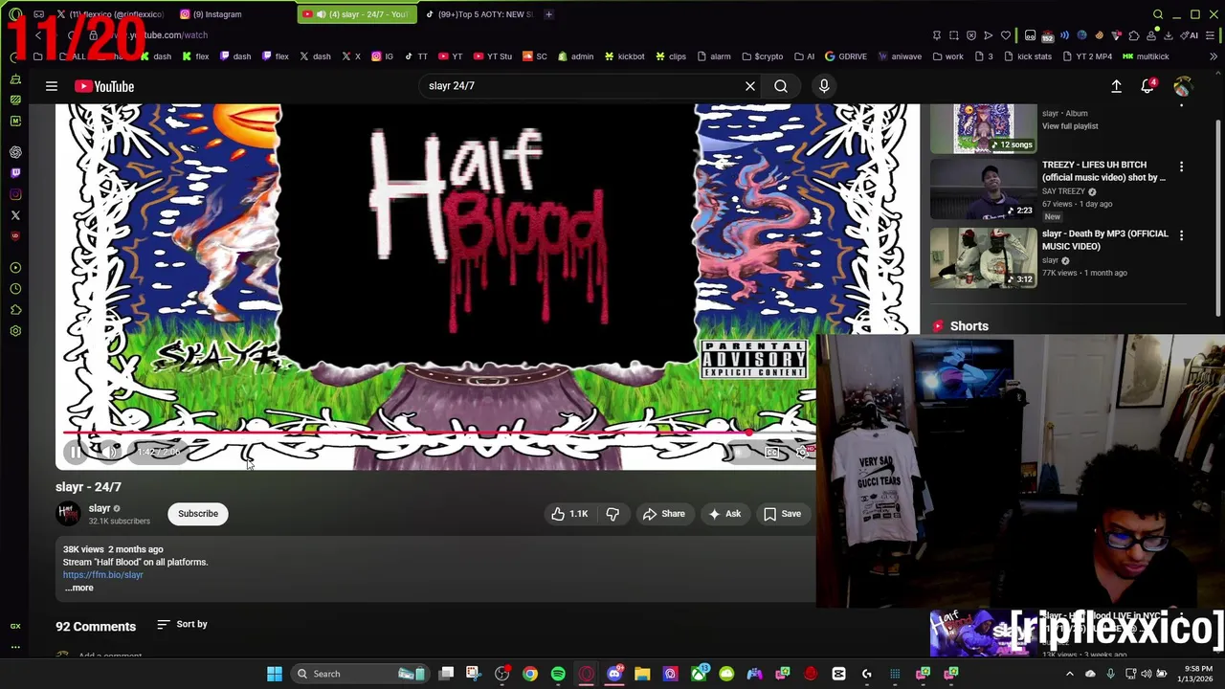Open the Opera GX sidebar more options
The width and height of the screenshot is (1225, 689).
pyautogui.click(x=15, y=648)
